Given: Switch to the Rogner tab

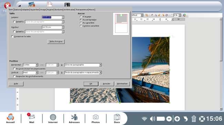Looking at the screenshot, I should pyautogui.click(x=50, y=10).
